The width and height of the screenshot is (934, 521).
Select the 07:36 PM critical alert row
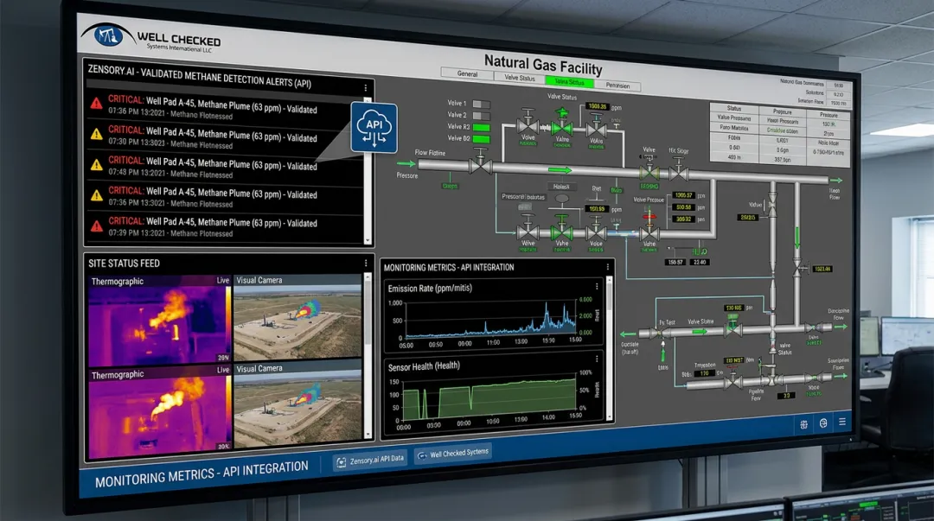225,197
